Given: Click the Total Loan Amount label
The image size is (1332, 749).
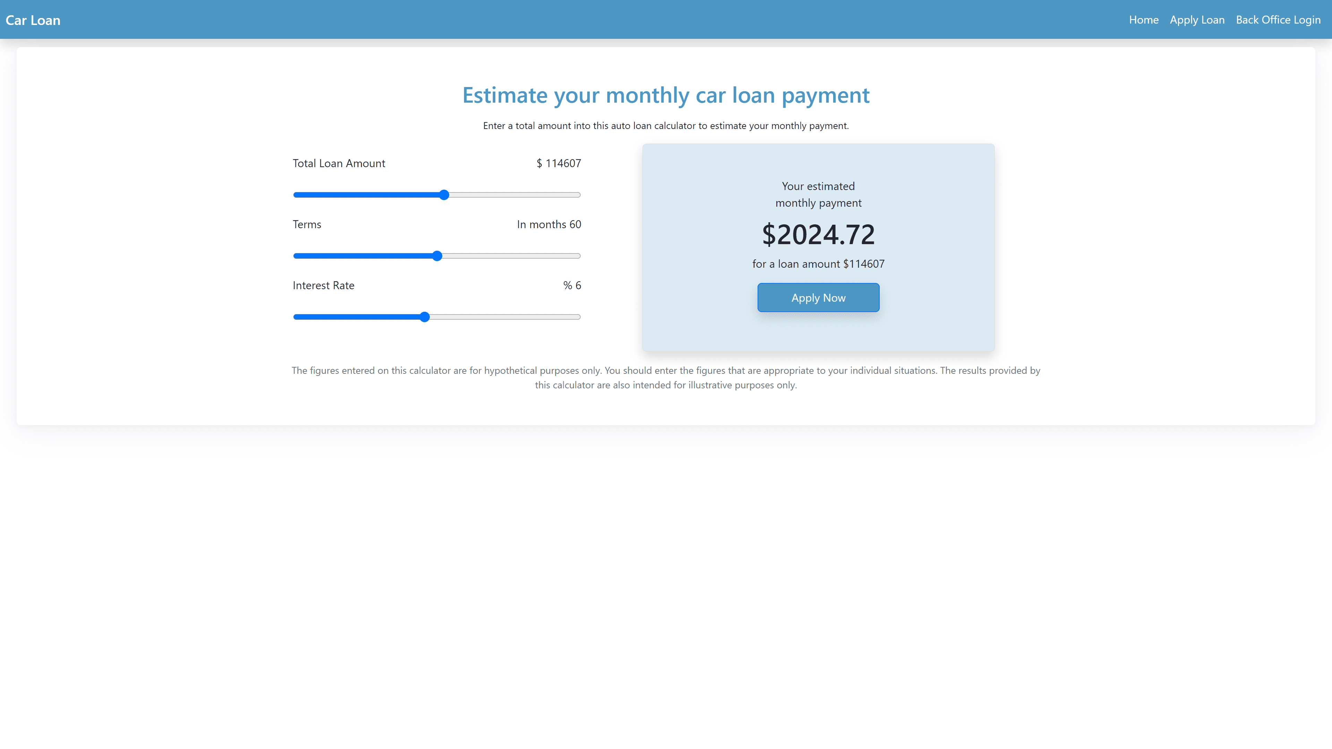Looking at the screenshot, I should (x=339, y=163).
